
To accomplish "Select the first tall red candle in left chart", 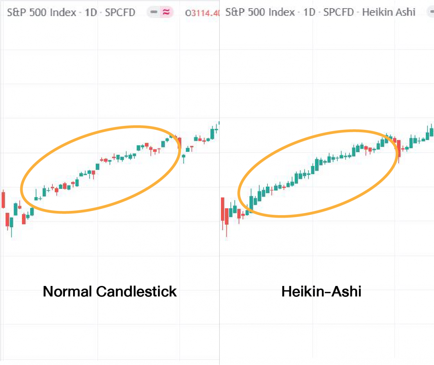I will [x=3, y=199].
